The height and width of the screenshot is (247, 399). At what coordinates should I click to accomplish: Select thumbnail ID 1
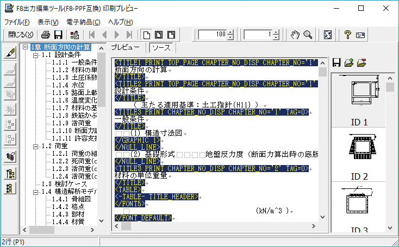tap(359, 100)
